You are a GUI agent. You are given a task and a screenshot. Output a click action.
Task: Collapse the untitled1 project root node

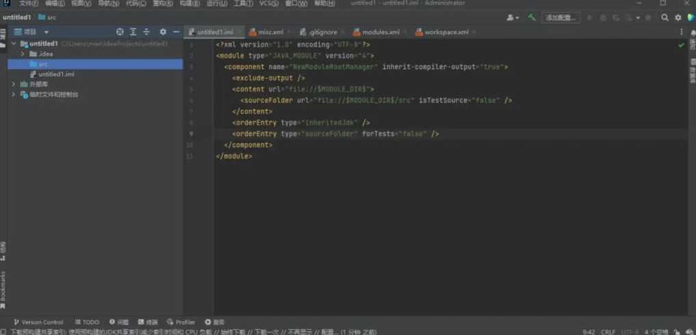14,44
